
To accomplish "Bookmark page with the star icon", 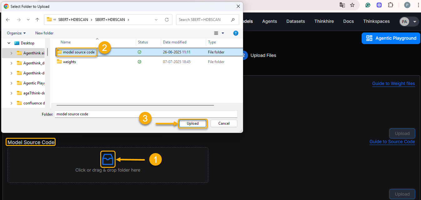I will (x=352, y=5).
